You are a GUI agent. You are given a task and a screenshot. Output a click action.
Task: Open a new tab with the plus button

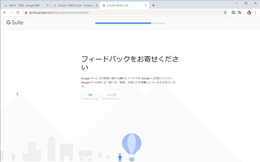click(x=153, y=5)
